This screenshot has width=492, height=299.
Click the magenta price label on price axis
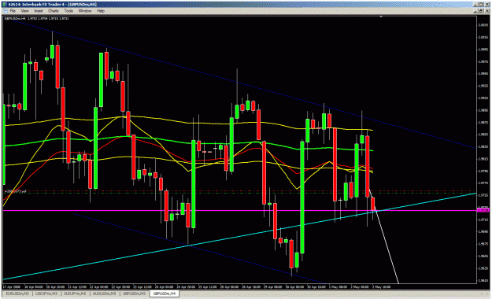click(483, 210)
